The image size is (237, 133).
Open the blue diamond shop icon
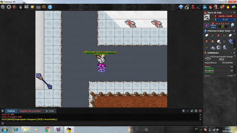[x=181, y=7]
